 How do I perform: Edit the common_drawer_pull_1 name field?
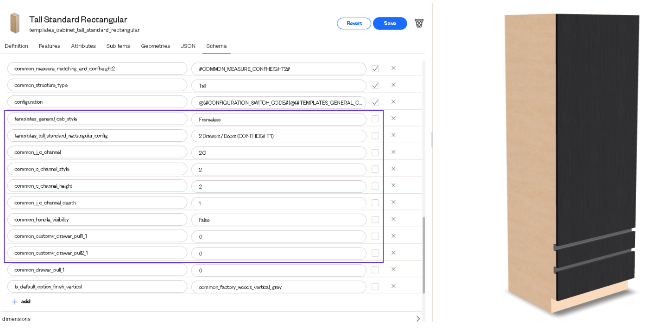97,270
